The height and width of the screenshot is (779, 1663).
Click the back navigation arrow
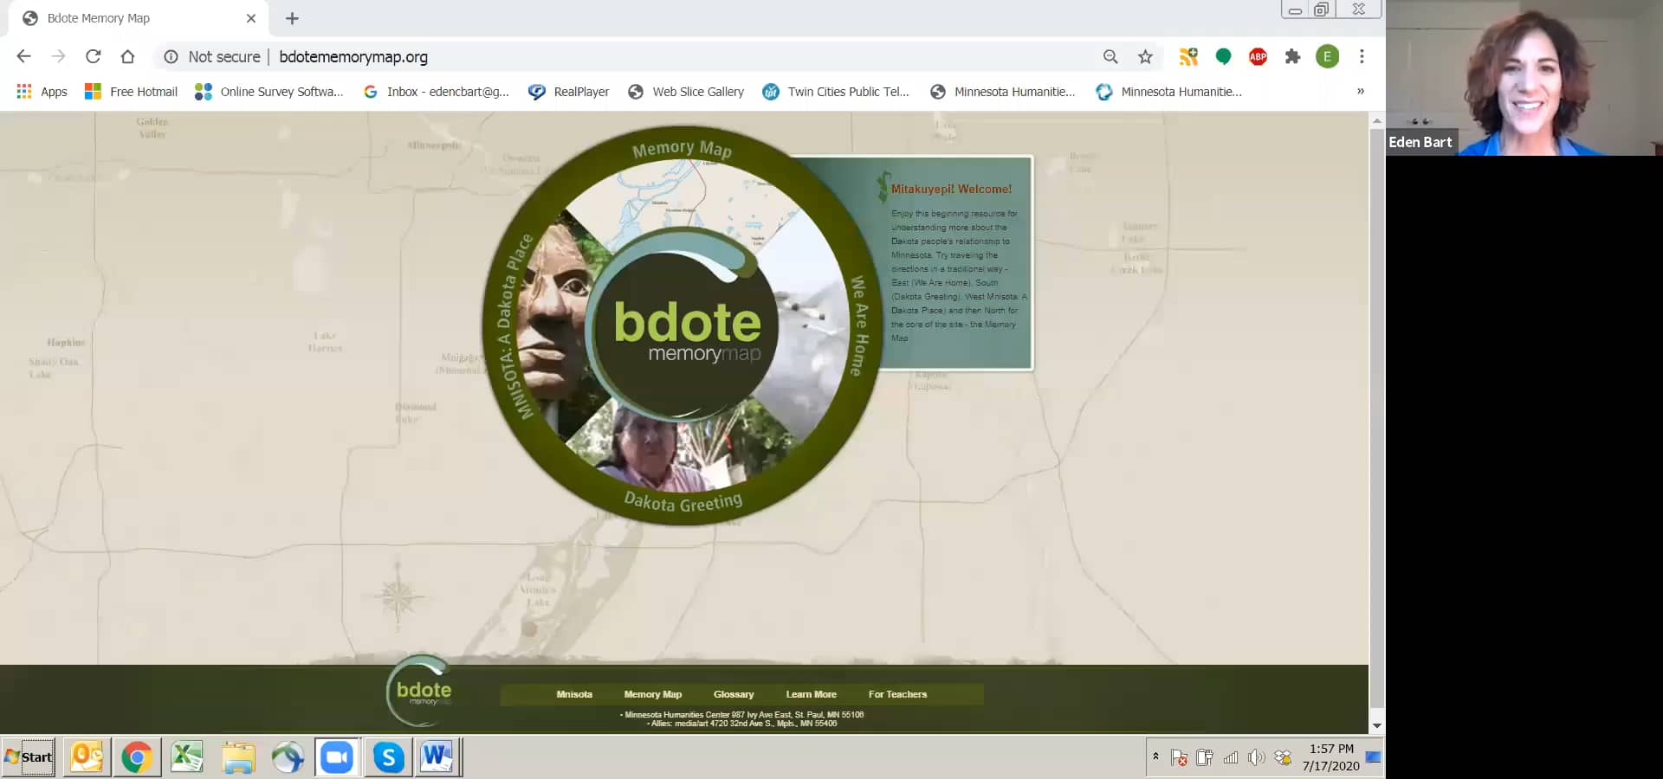click(x=23, y=56)
